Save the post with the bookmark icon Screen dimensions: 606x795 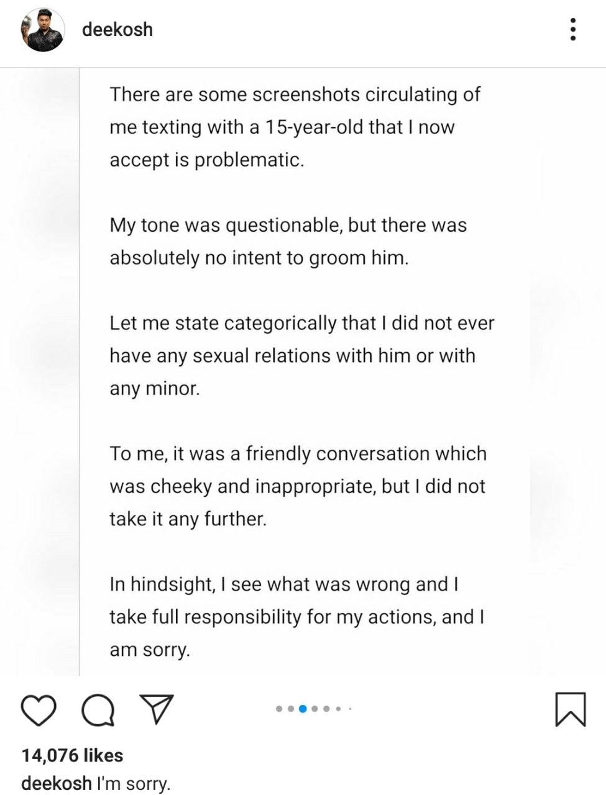(569, 709)
